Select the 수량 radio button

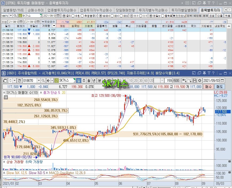coord(73,16)
